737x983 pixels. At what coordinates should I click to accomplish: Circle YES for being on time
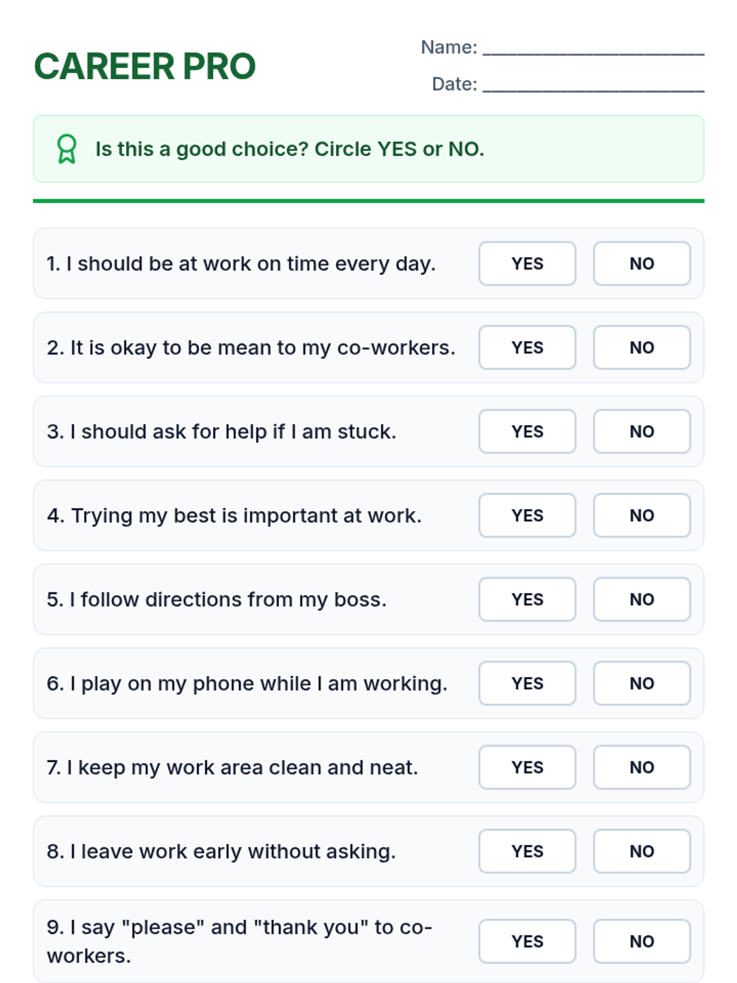coord(527,264)
